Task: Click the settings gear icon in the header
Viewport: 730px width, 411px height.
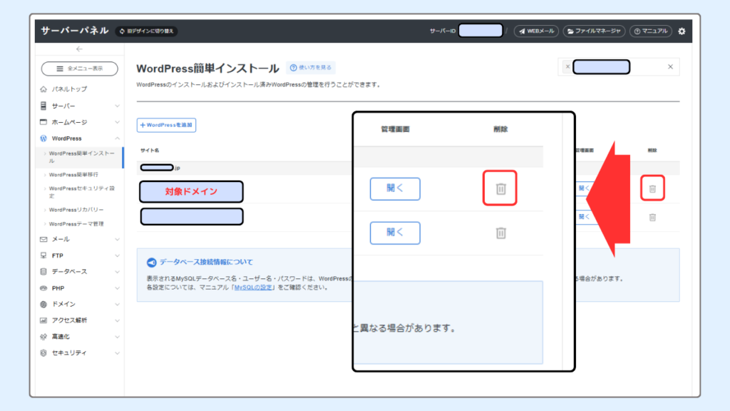Action: click(681, 31)
